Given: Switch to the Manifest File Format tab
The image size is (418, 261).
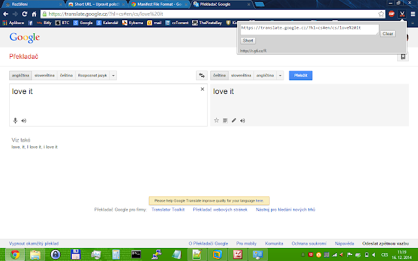Looking at the screenshot, I should 159,5.
